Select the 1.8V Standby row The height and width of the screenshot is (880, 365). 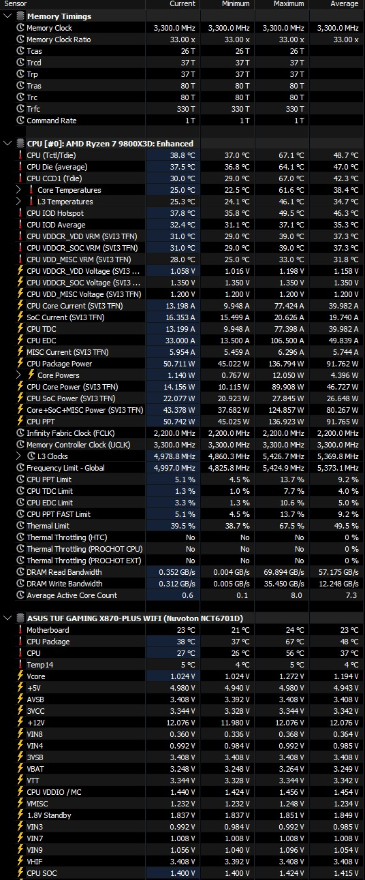(182, 815)
